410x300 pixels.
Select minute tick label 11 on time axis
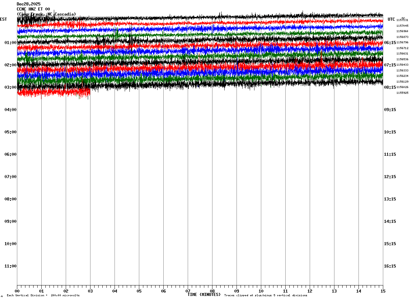click(x=285, y=291)
